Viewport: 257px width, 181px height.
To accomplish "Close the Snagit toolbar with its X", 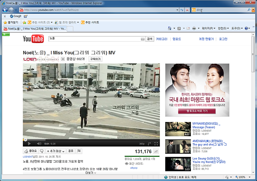I will (x=5, y=16).
